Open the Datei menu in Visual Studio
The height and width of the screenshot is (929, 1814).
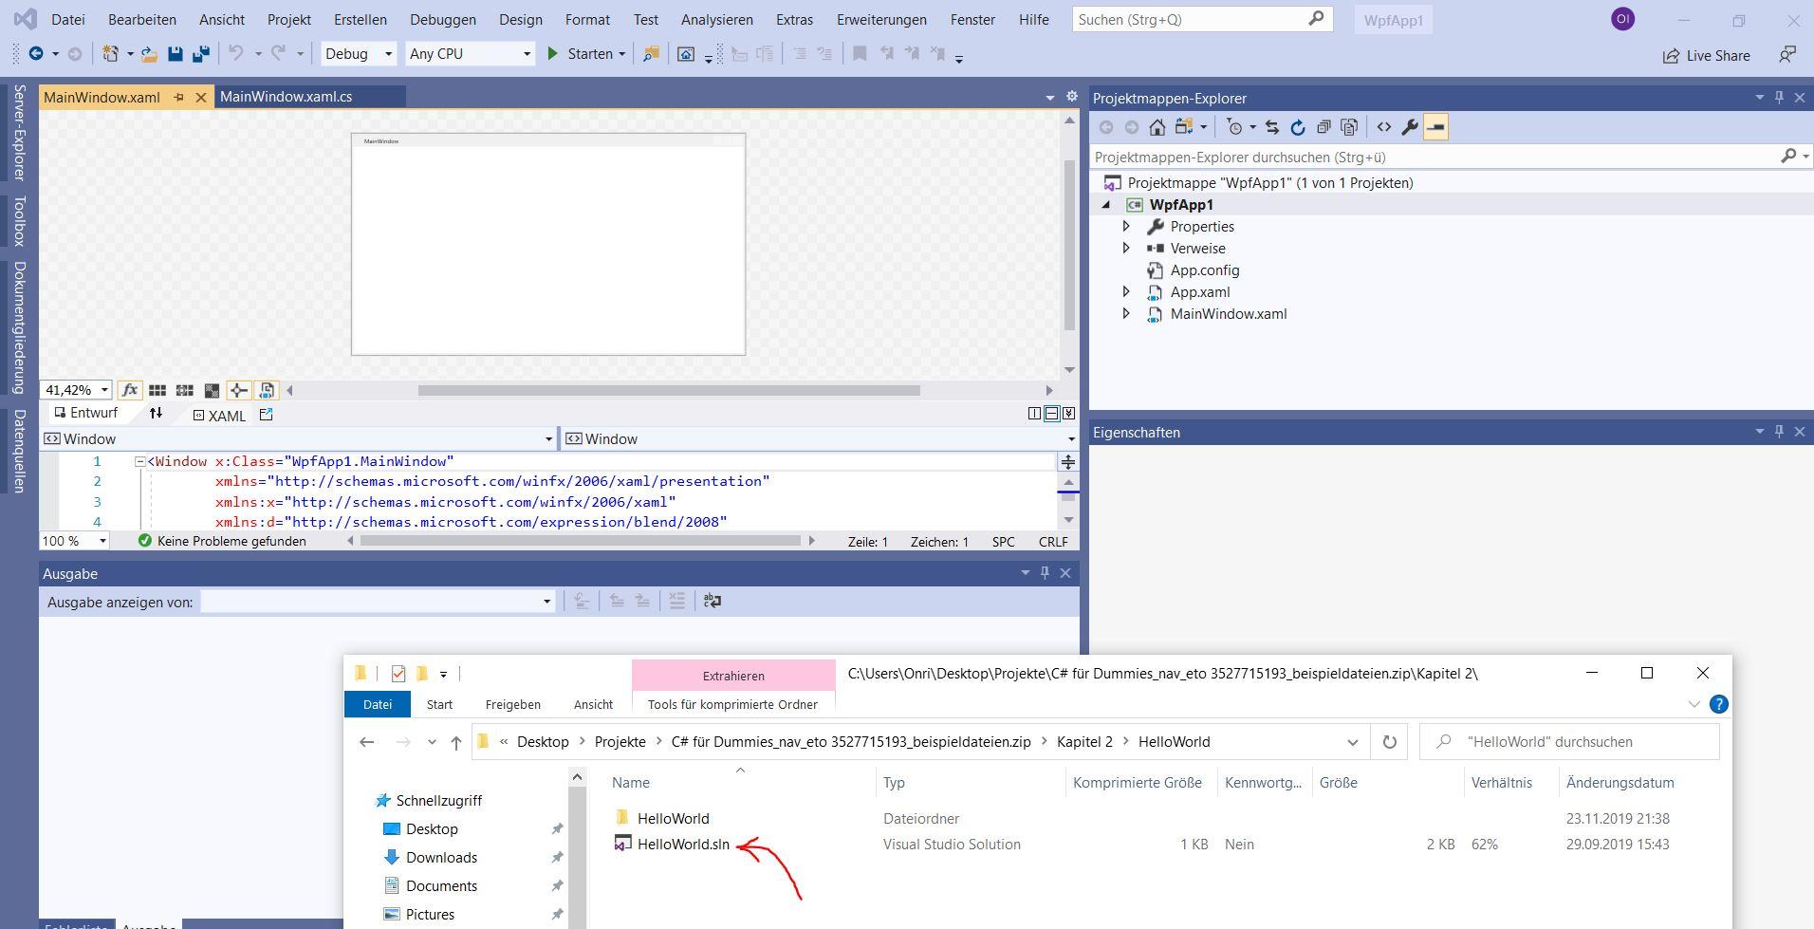tap(68, 19)
